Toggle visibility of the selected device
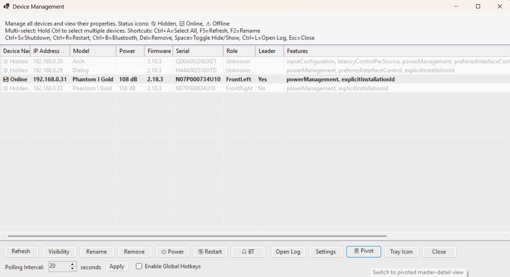 (x=59, y=251)
